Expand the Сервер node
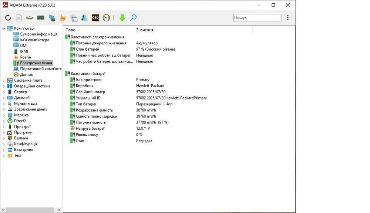This screenshot has height=213, width=370. pyautogui.click(x=4, y=92)
